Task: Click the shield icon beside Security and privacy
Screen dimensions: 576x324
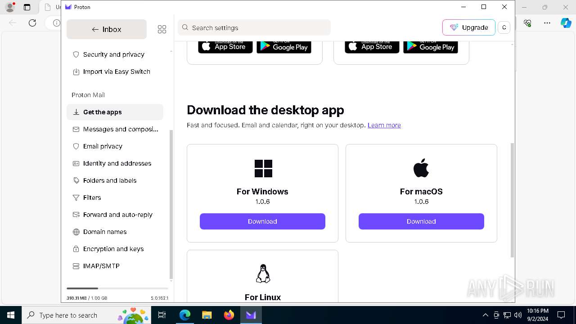Action: point(76,54)
